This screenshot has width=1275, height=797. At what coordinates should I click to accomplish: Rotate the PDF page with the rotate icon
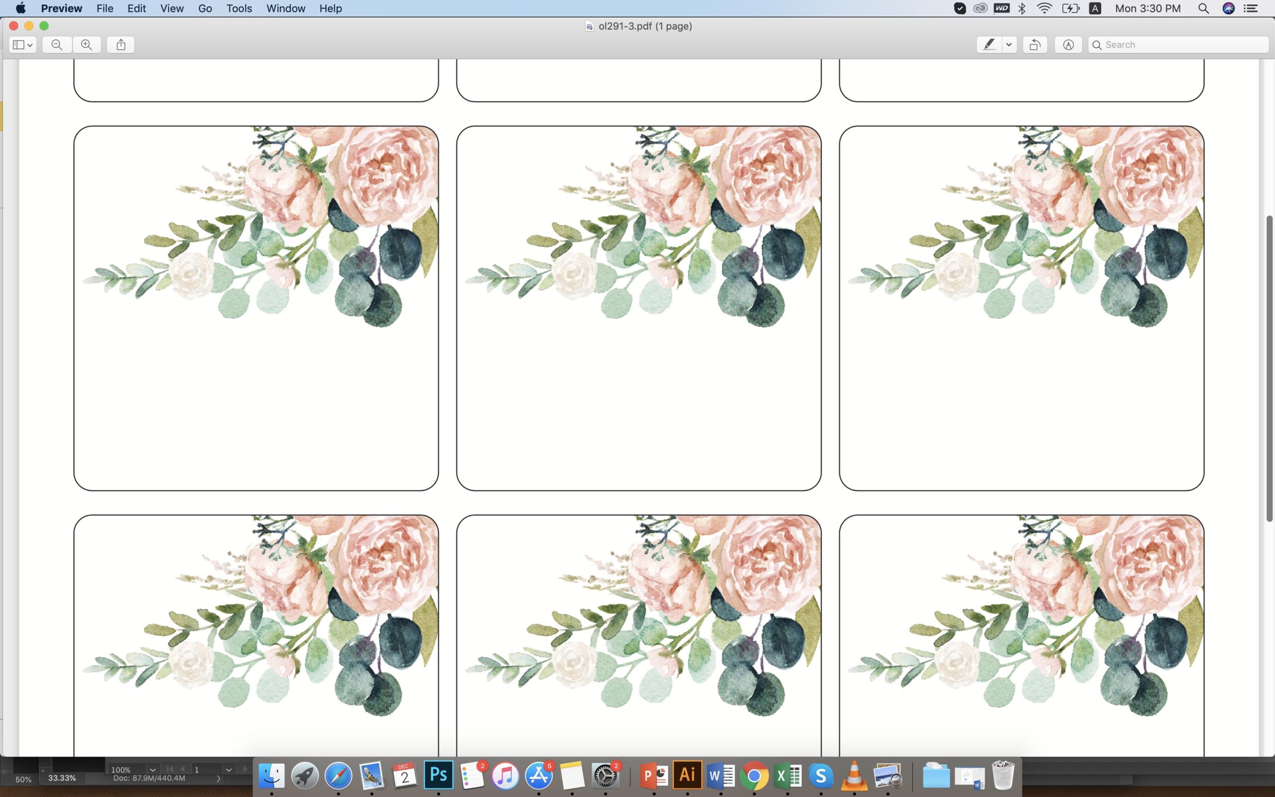(1034, 44)
